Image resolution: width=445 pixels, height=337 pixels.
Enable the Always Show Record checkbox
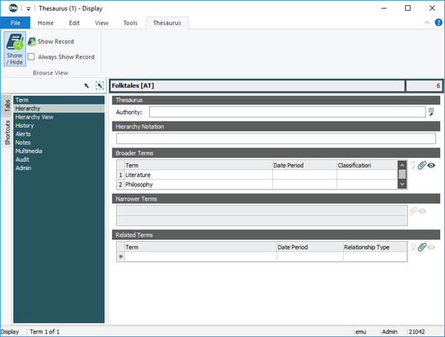pos(31,57)
